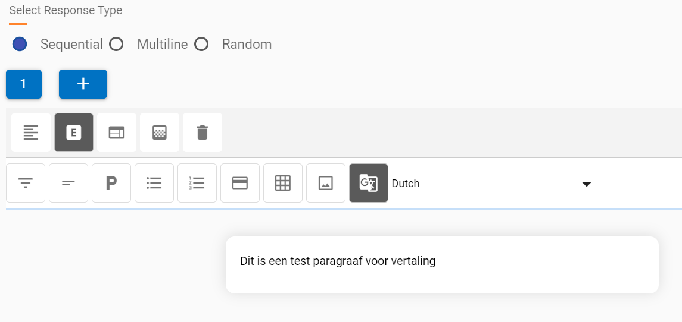The width and height of the screenshot is (682, 322).
Task: Toggle the Google Translate button
Action: click(369, 183)
